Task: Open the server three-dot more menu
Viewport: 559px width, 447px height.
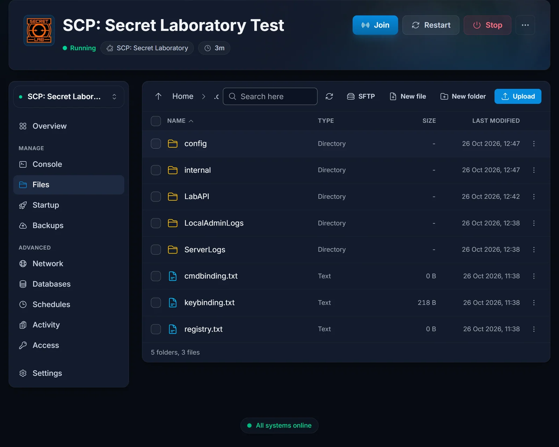Action: [x=525, y=25]
